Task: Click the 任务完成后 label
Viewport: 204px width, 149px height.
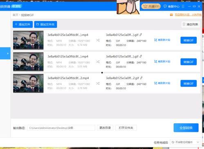Action: coord(161,142)
